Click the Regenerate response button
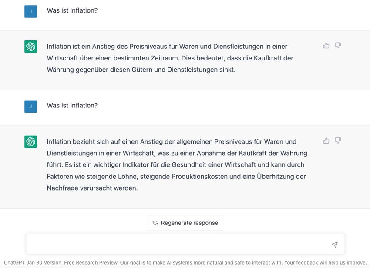The width and height of the screenshot is (370, 268). 185,223
